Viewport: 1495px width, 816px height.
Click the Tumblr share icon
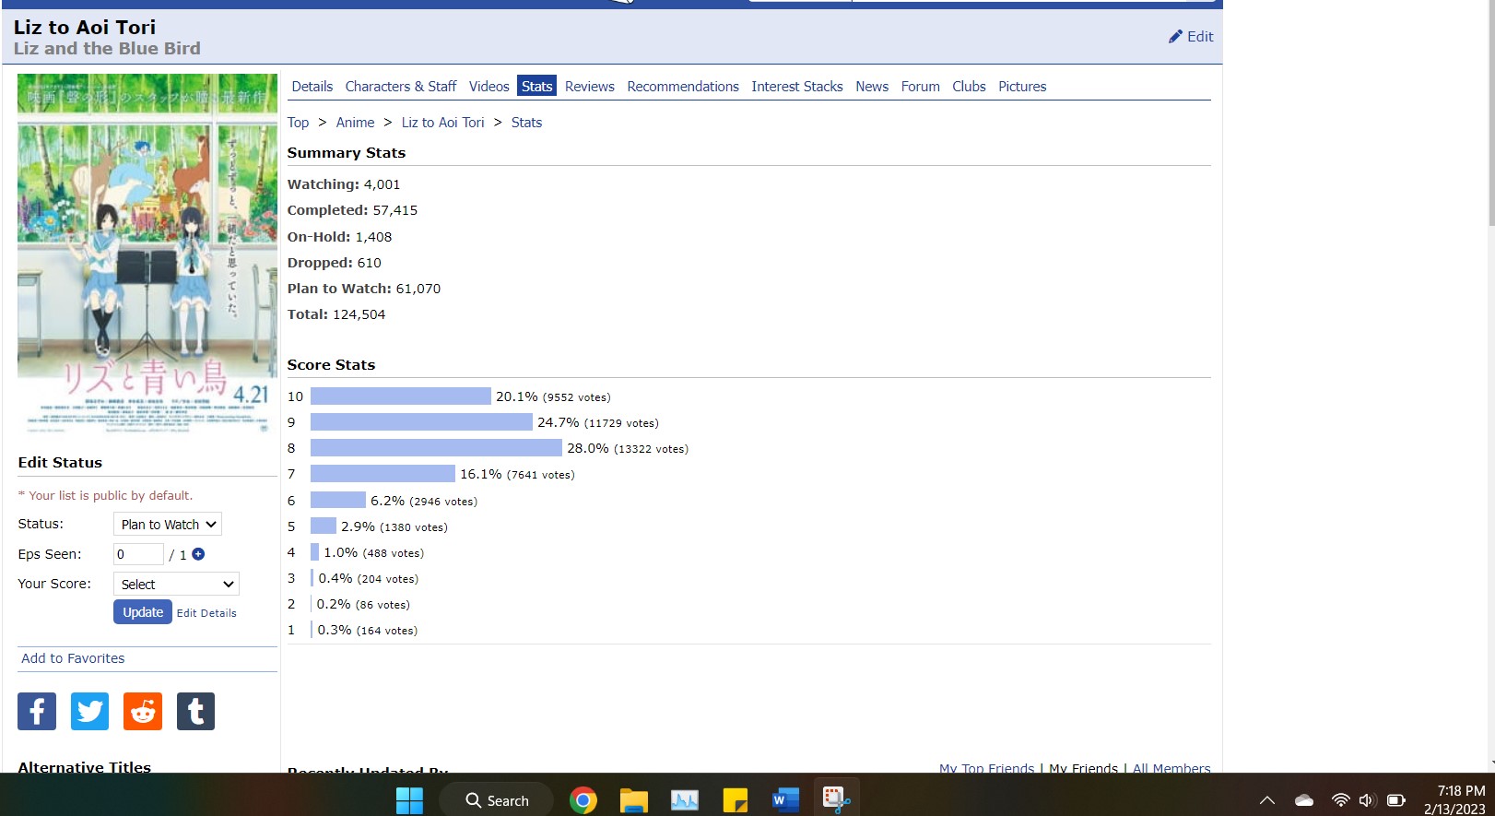coord(195,711)
